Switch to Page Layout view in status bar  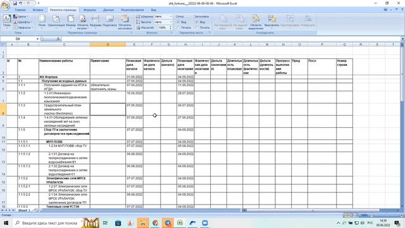tap(351, 215)
